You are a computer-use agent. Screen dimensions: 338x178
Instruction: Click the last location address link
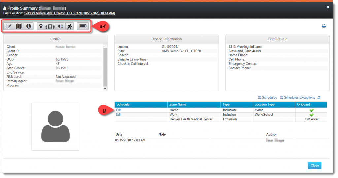(x=69, y=13)
